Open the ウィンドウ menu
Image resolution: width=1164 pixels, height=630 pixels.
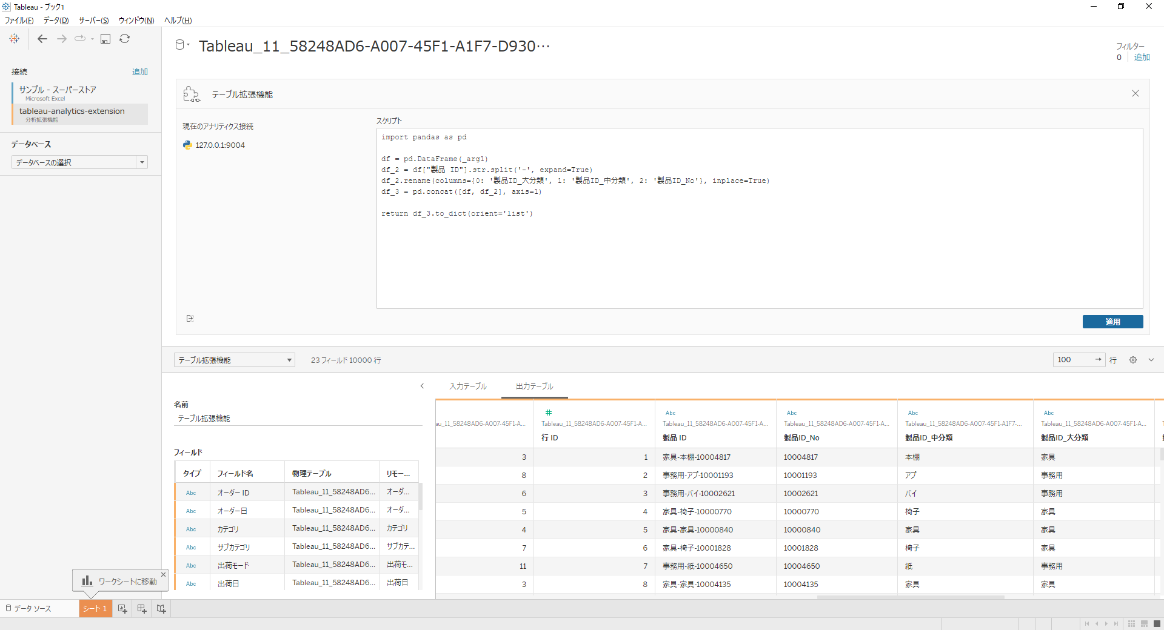tap(136, 21)
